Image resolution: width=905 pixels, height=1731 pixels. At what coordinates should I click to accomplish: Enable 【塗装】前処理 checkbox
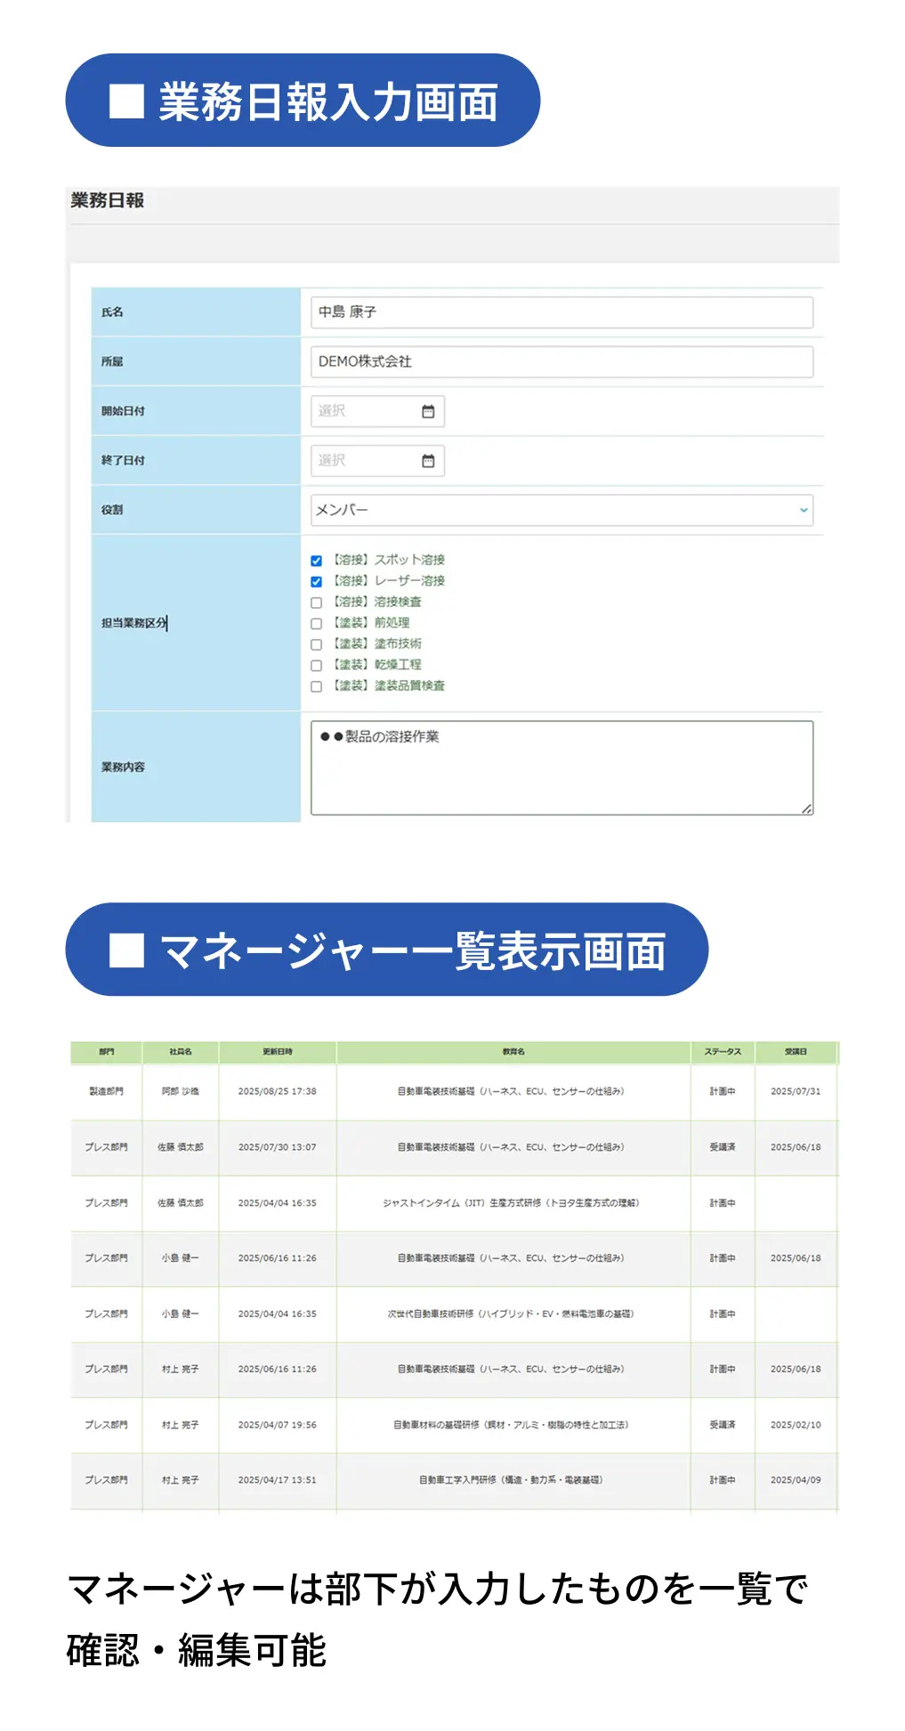[316, 624]
